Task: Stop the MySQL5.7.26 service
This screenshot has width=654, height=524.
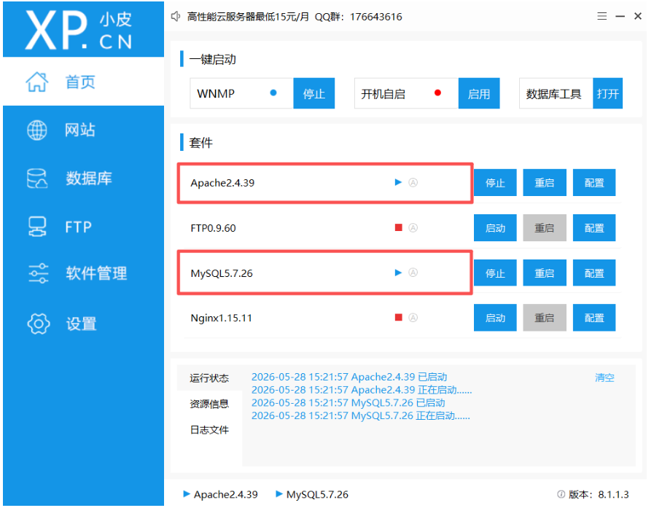Action: point(495,273)
